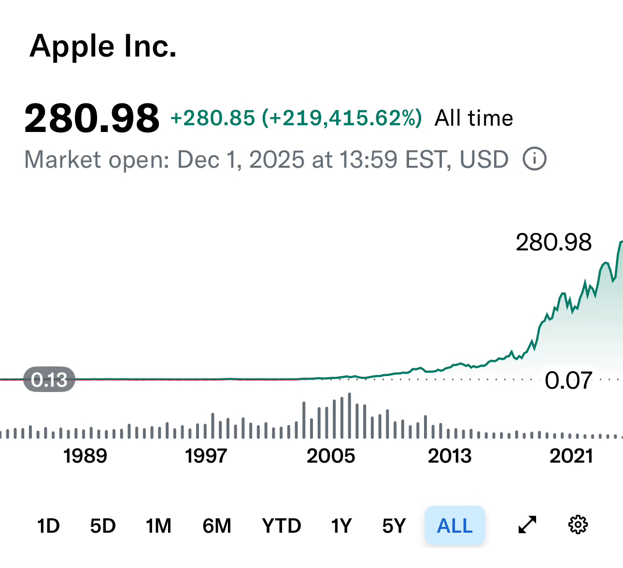Open chart settings gear
This screenshot has width=623, height=568.
[578, 525]
